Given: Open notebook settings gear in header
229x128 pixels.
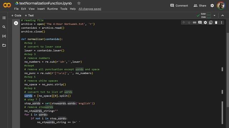Looking at the screenshot, I should [x=212, y=6].
